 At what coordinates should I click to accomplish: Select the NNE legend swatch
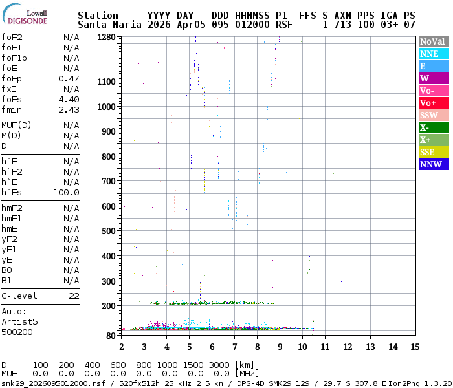point(434,54)
